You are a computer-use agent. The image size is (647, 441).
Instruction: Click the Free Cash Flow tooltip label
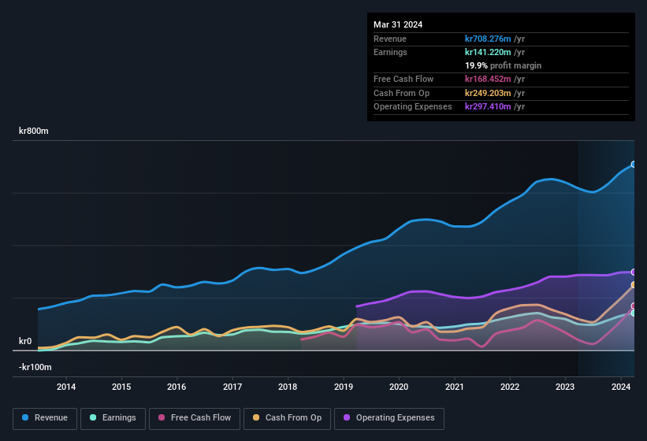point(403,79)
